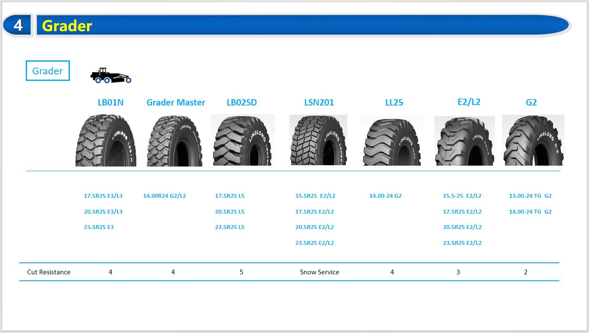Click cut resistance value 3 for E2/L2

(x=458, y=272)
